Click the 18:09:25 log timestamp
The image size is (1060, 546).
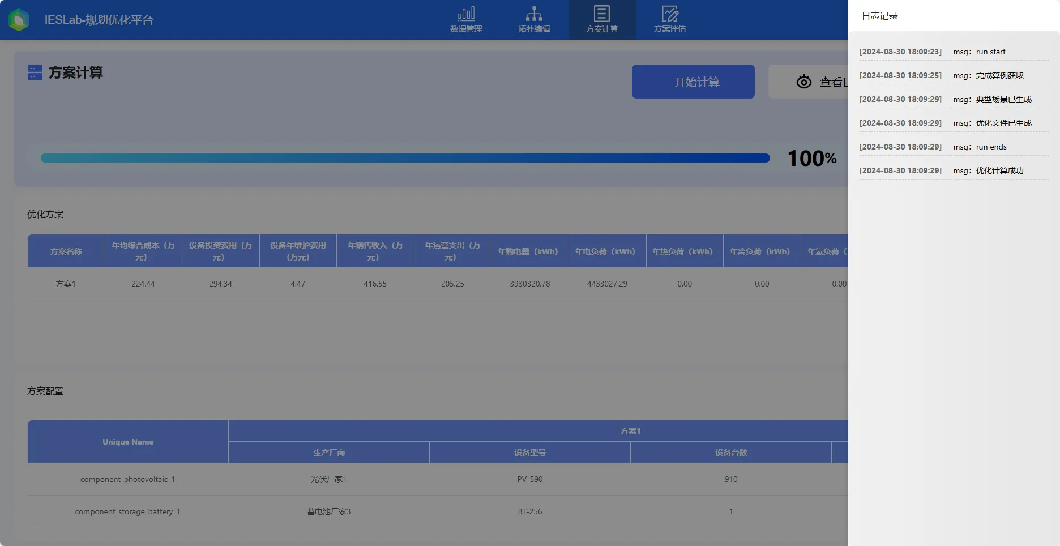point(900,75)
